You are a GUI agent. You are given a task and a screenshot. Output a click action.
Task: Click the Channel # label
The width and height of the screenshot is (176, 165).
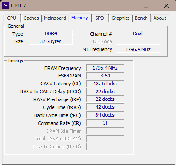pyautogui.click(x=101, y=34)
